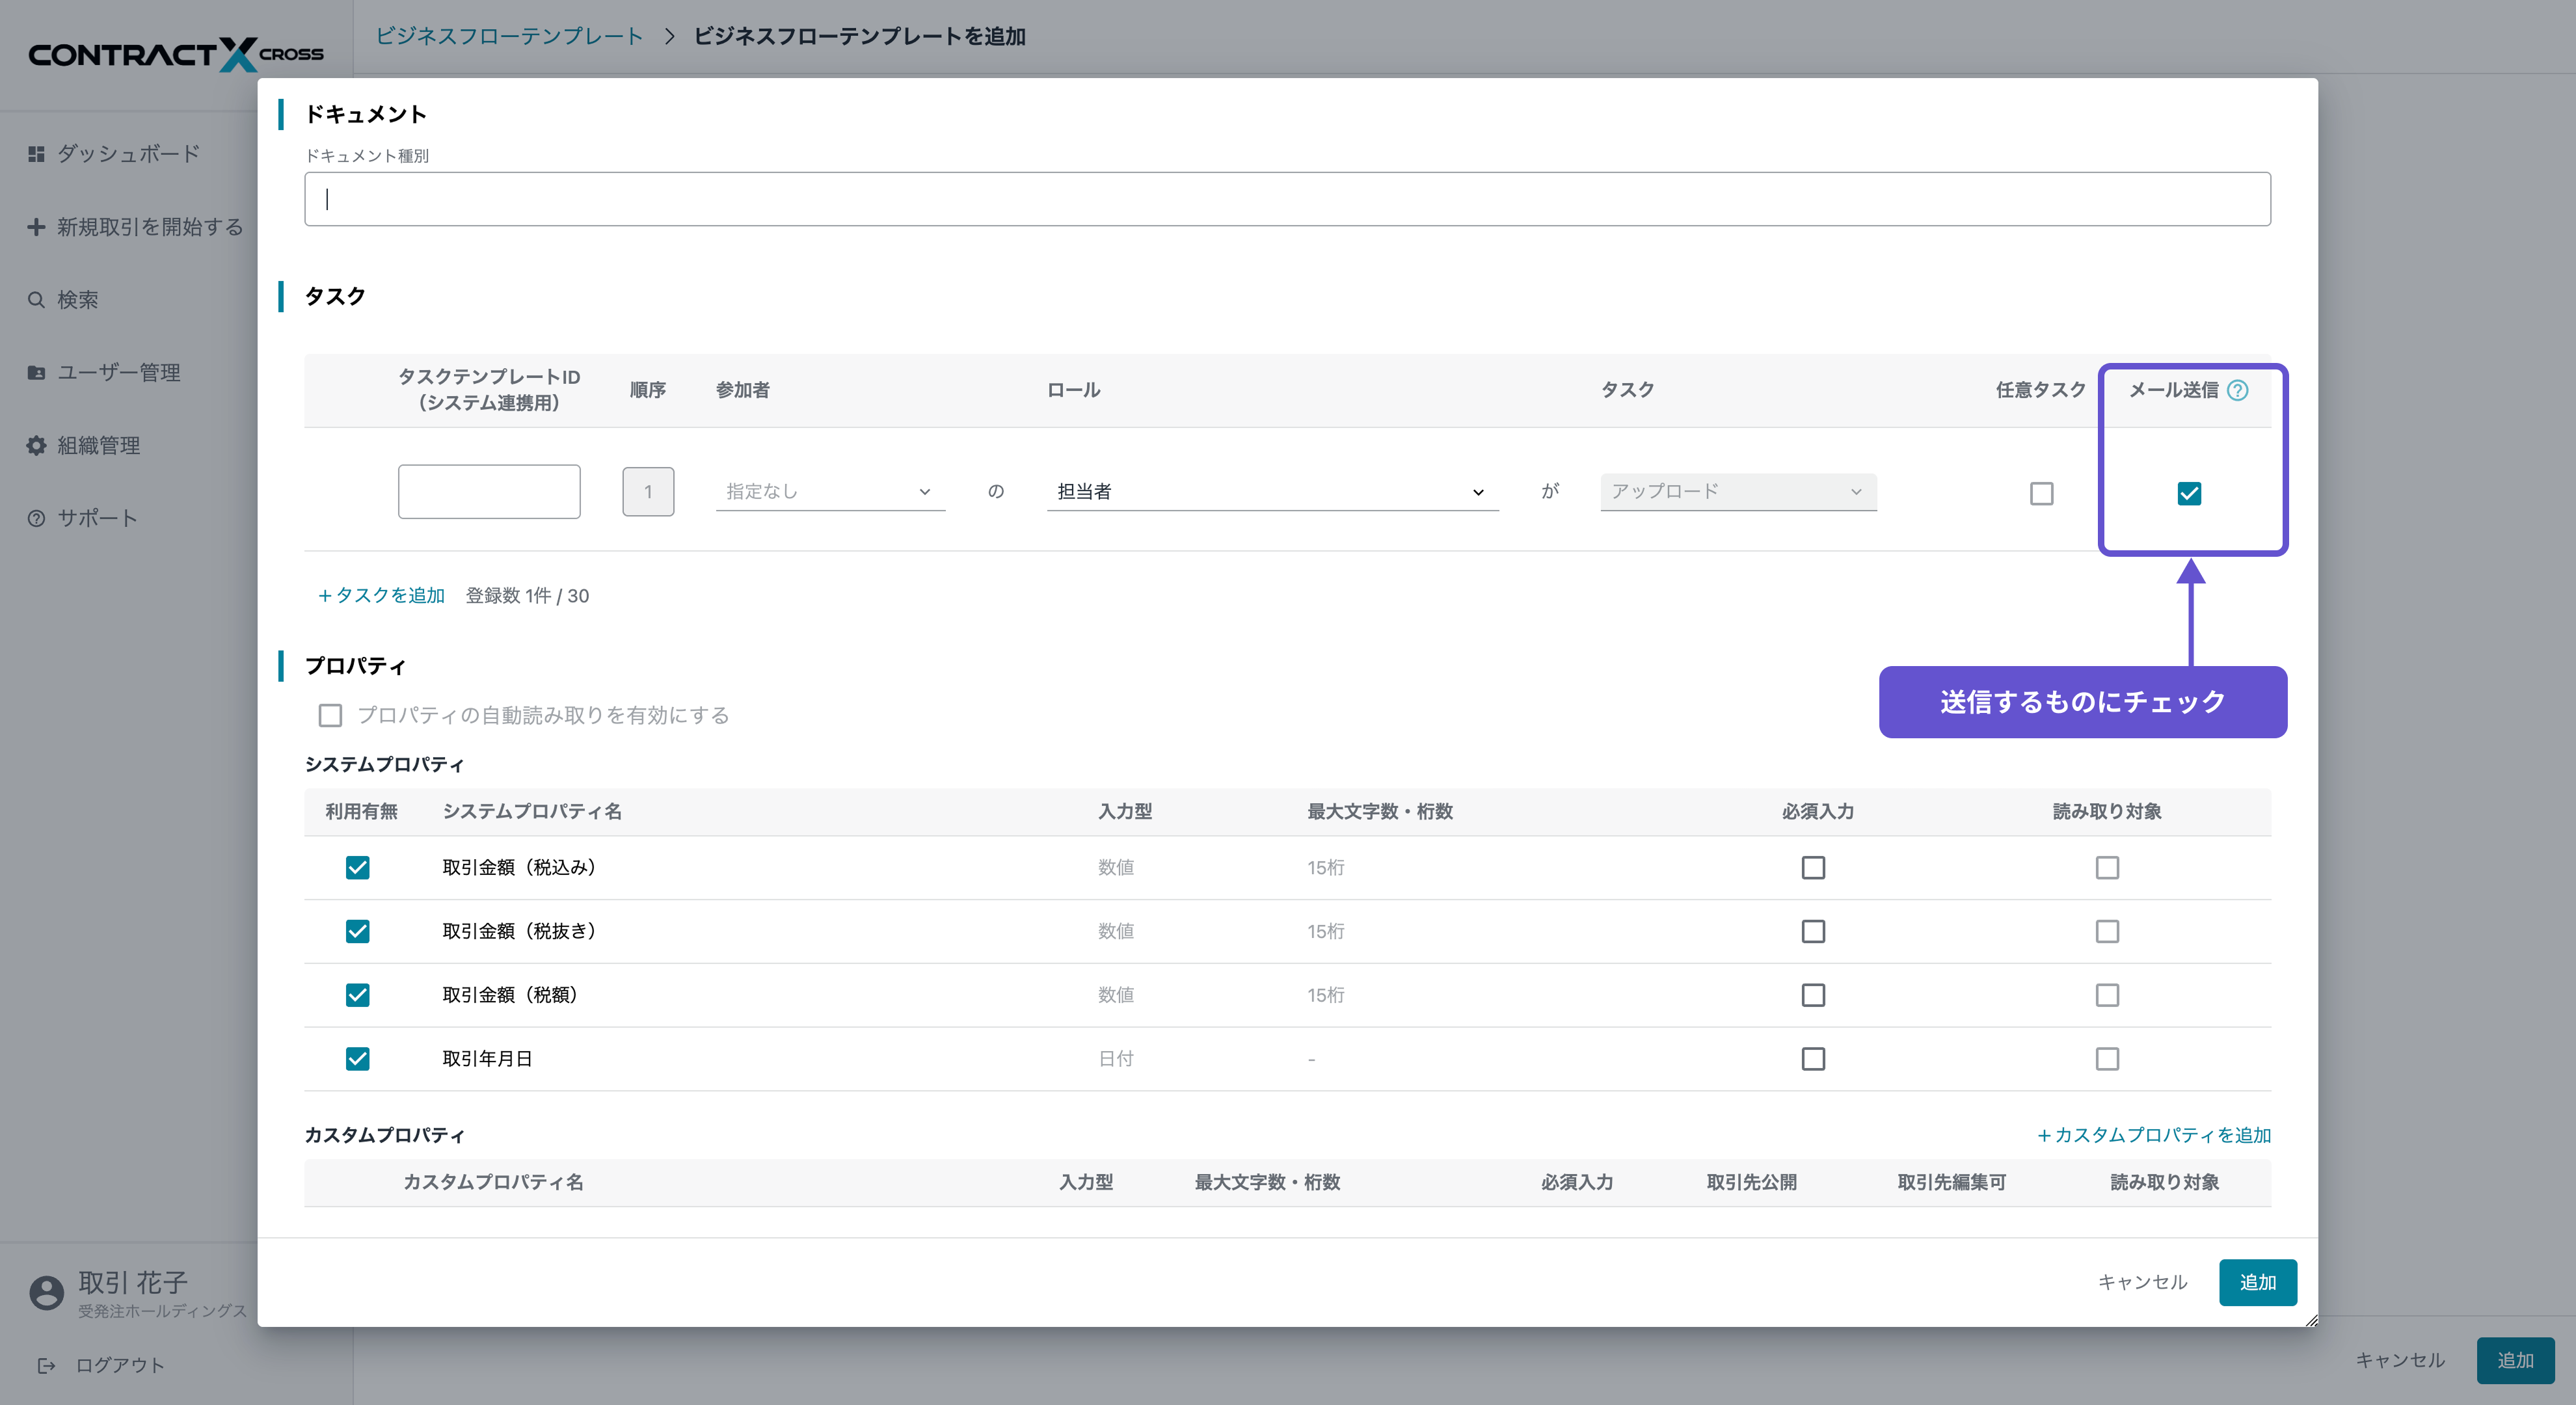Click the 登録数 1件 / 30 text

[527, 596]
